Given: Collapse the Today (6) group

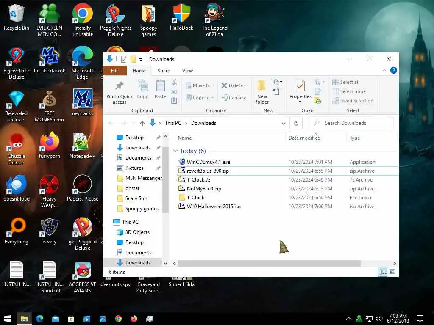Looking at the screenshot, I should click(x=175, y=151).
